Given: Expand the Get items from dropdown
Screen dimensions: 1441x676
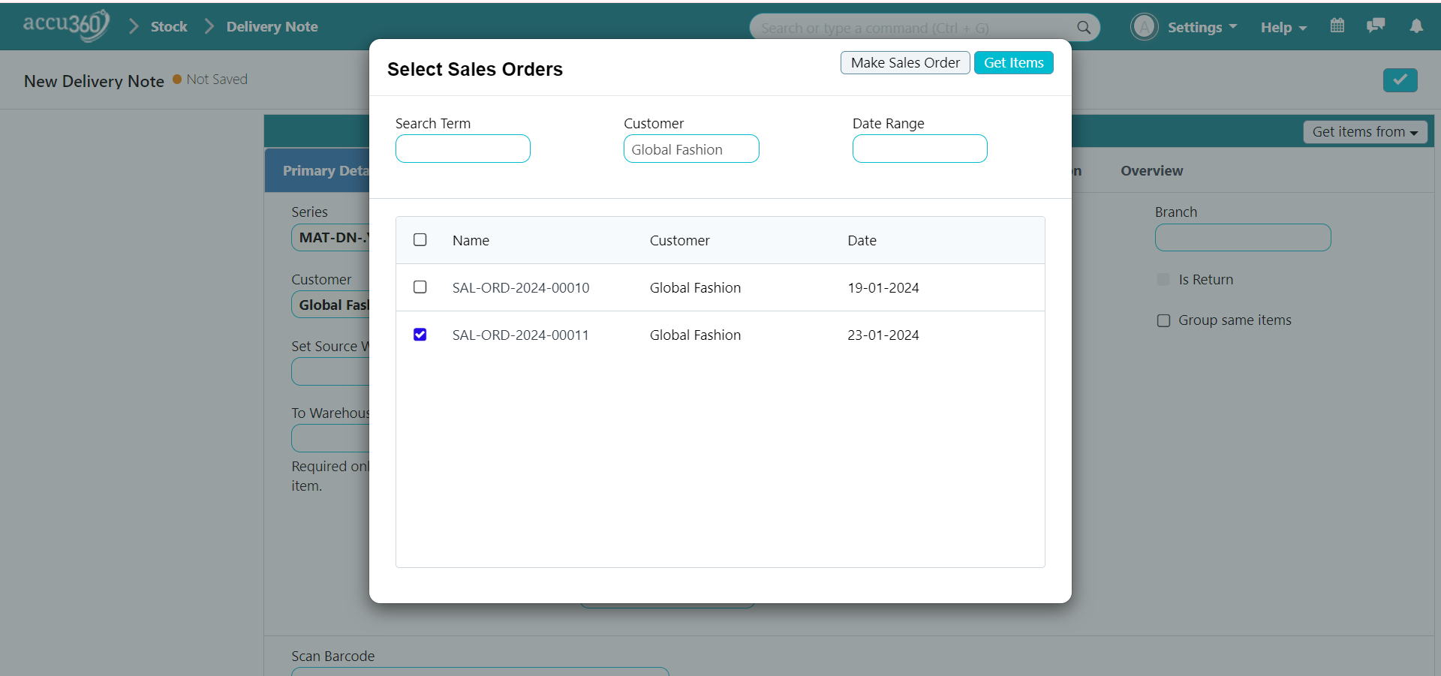Looking at the screenshot, I should pyautogui.click(x=1364, y=132).
